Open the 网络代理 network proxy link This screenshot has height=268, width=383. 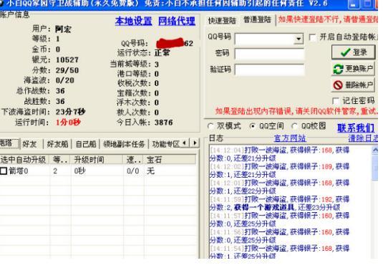pyautogui.click(x=177, y=21)
